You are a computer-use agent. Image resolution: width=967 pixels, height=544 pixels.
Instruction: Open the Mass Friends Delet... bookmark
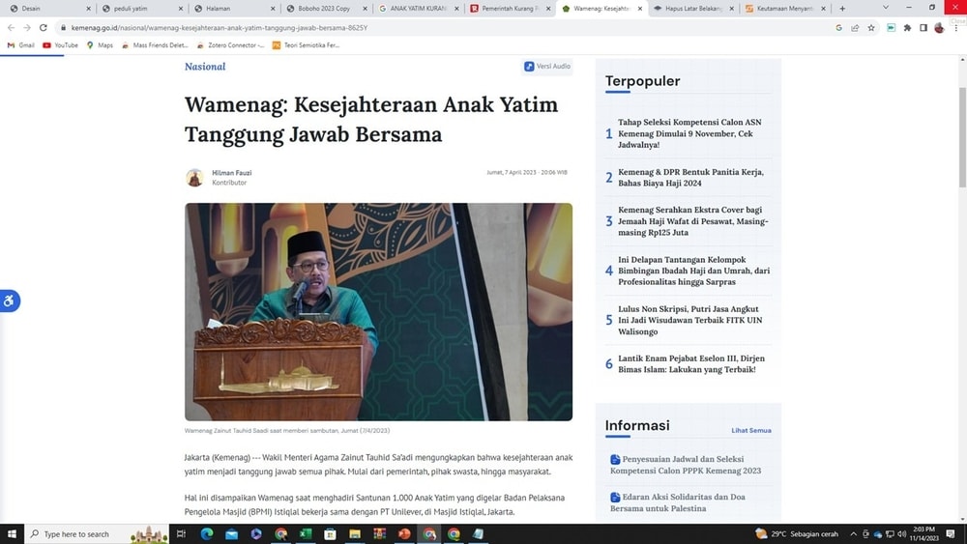[155, 45]
